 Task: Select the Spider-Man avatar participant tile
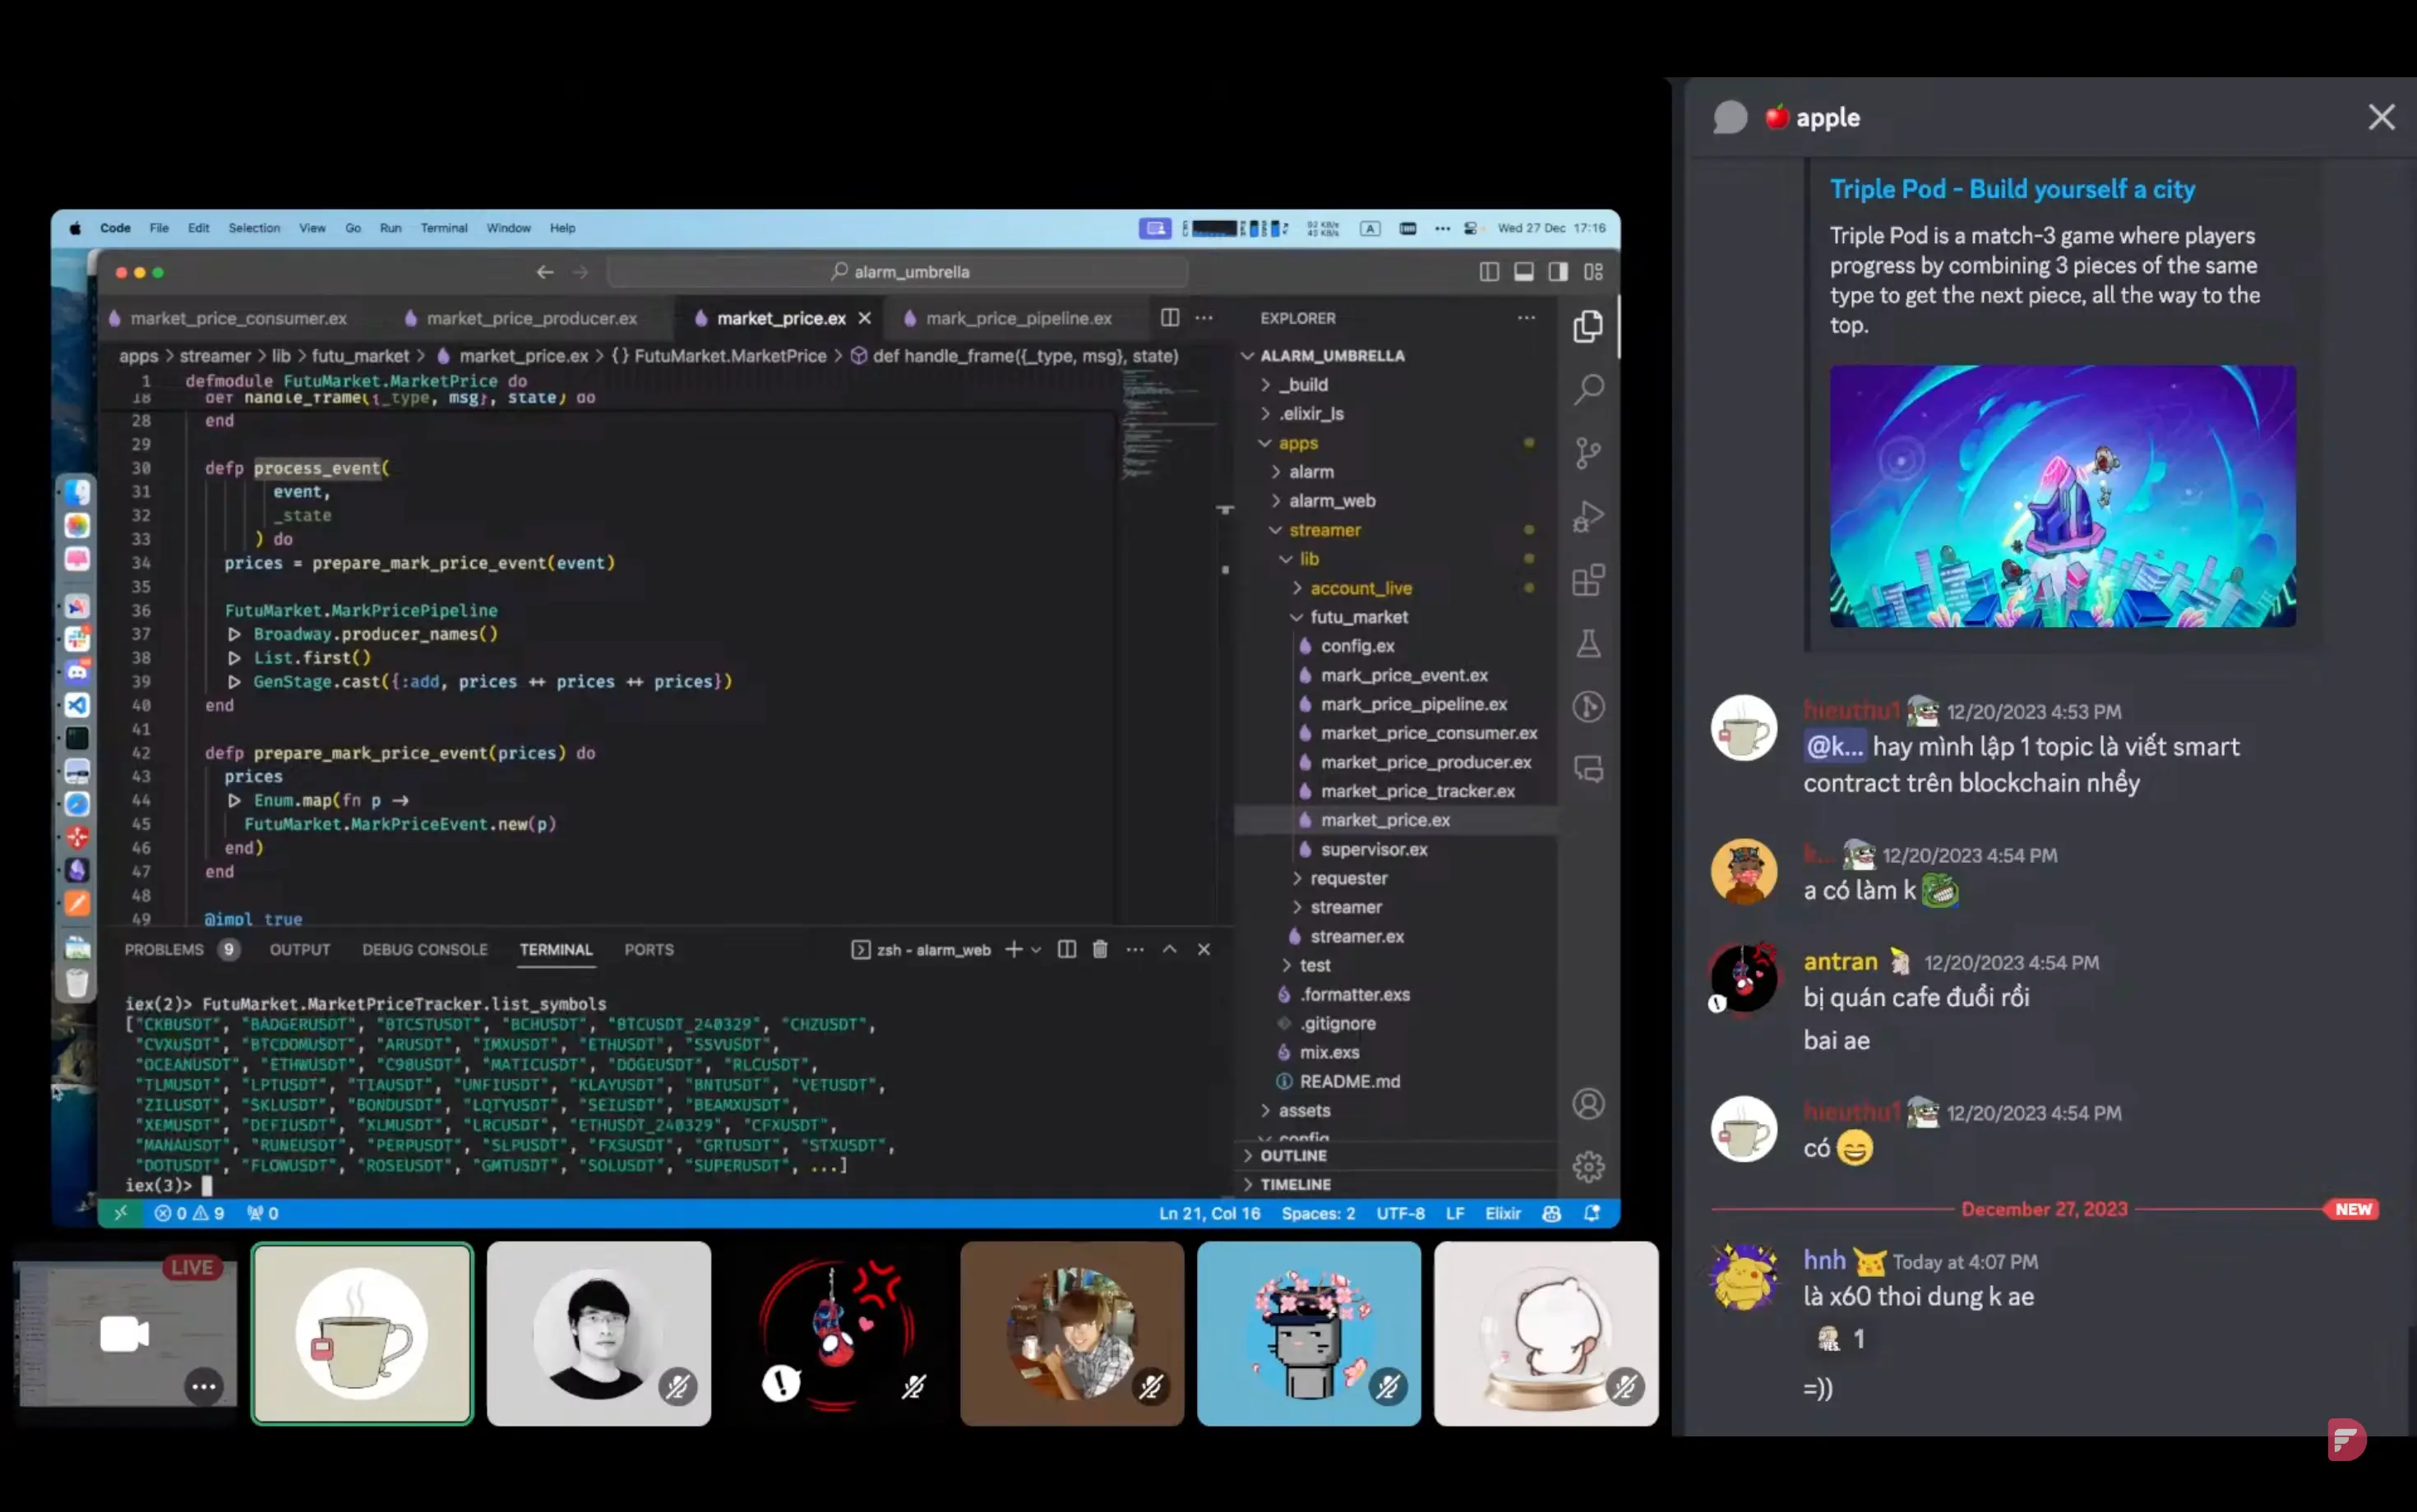click(x=835, y=1333)
